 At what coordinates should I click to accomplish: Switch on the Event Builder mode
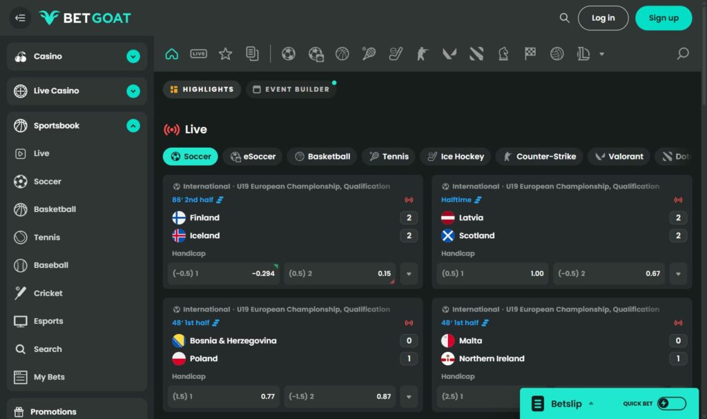coord(291,89)
